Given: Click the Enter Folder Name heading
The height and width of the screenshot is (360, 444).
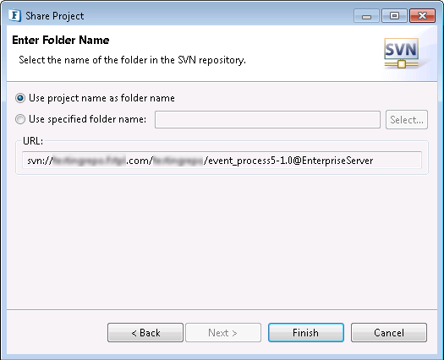Looking at the screenshot, I should click(61, 40).
